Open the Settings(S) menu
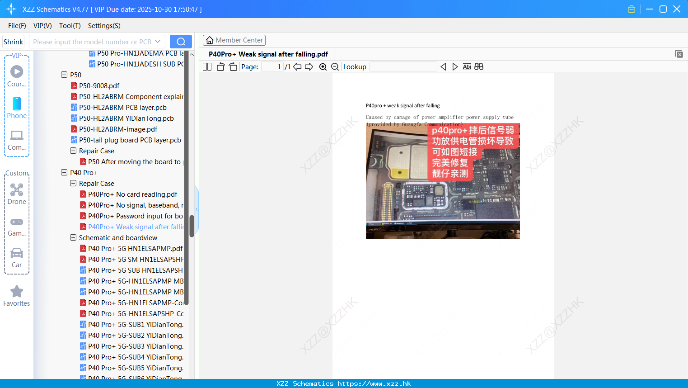Image resolution: width=688 pixels, height=388 pixels. (x=104, y=26)
